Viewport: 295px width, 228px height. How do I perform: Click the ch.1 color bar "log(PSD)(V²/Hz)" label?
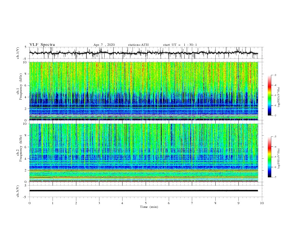[x=279, y=97]
